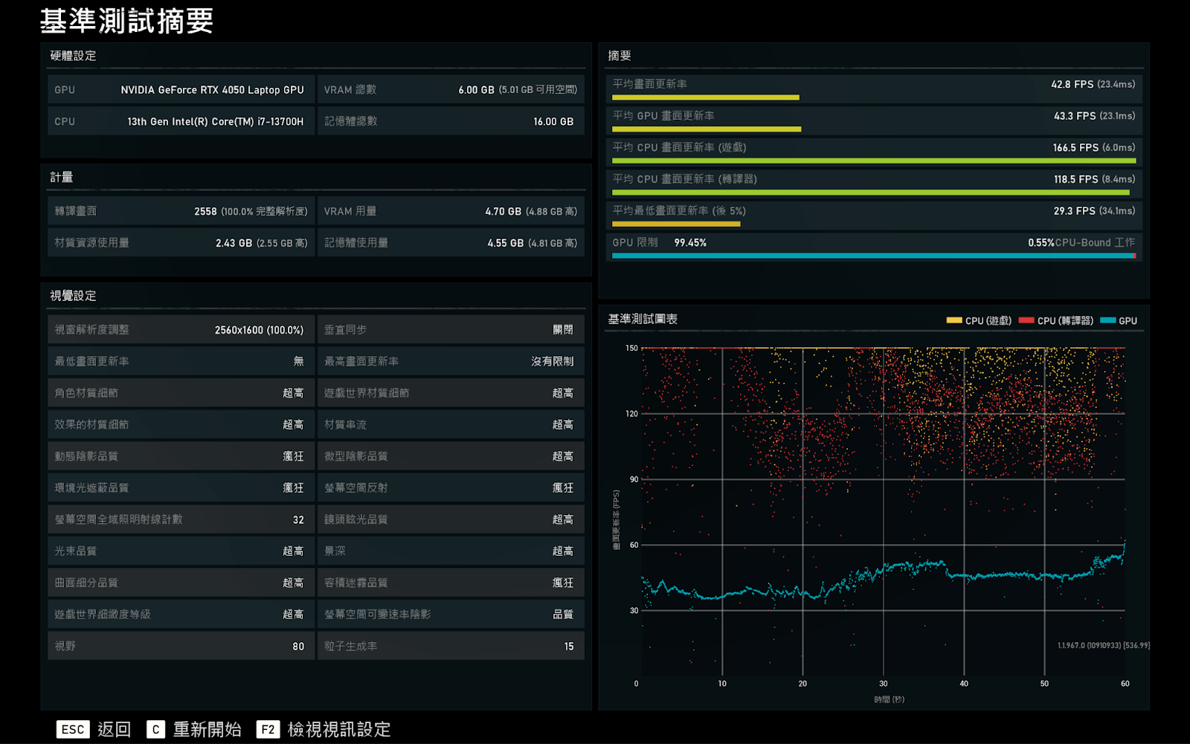Click the 微型陰影品質 row

click(451, 456)
